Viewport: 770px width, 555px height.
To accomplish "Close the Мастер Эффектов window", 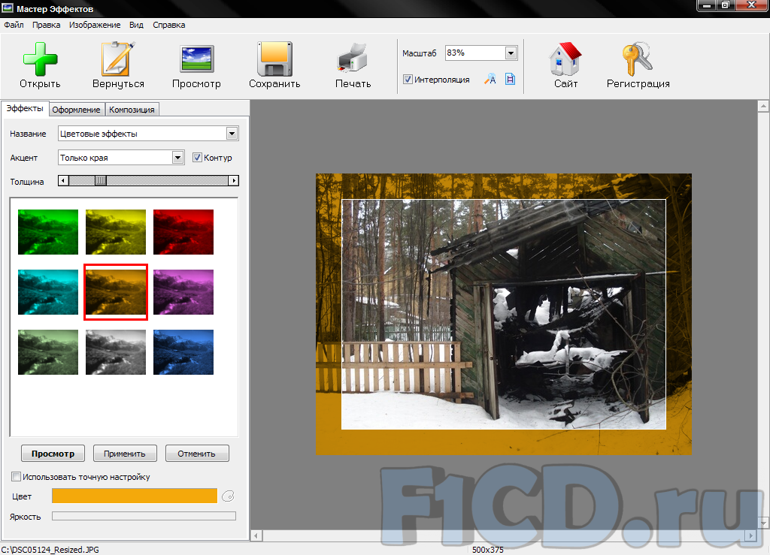I will click(751, 5).
